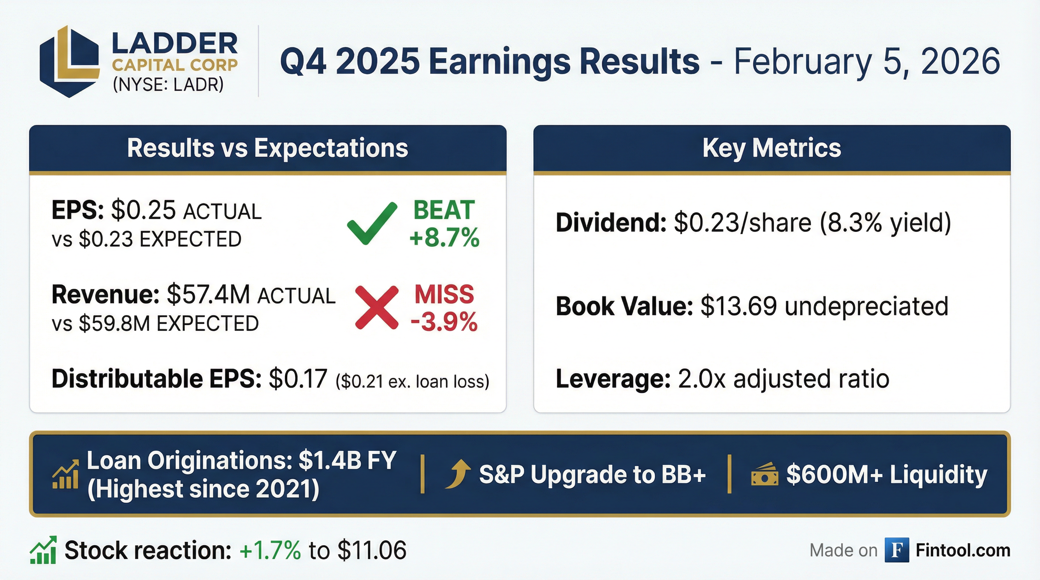
Task: Click the green BEAT checkmark icon
Action: point(372,223)
